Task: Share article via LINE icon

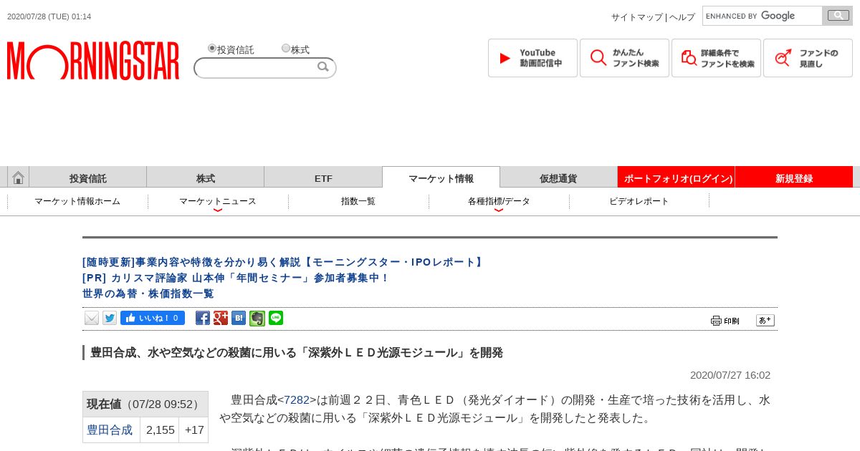Action: [276, 318]
